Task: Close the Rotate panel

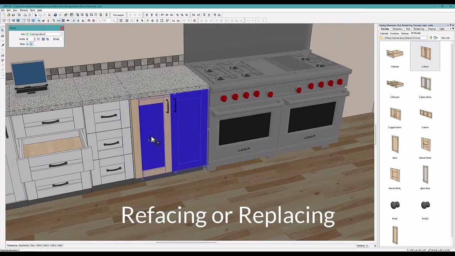Action: 62,28
